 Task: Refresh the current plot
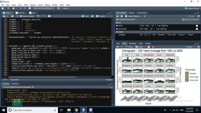click(198, 47)
